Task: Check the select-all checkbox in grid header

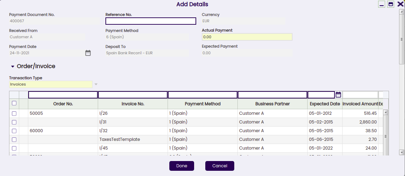Action: [14, 103]
